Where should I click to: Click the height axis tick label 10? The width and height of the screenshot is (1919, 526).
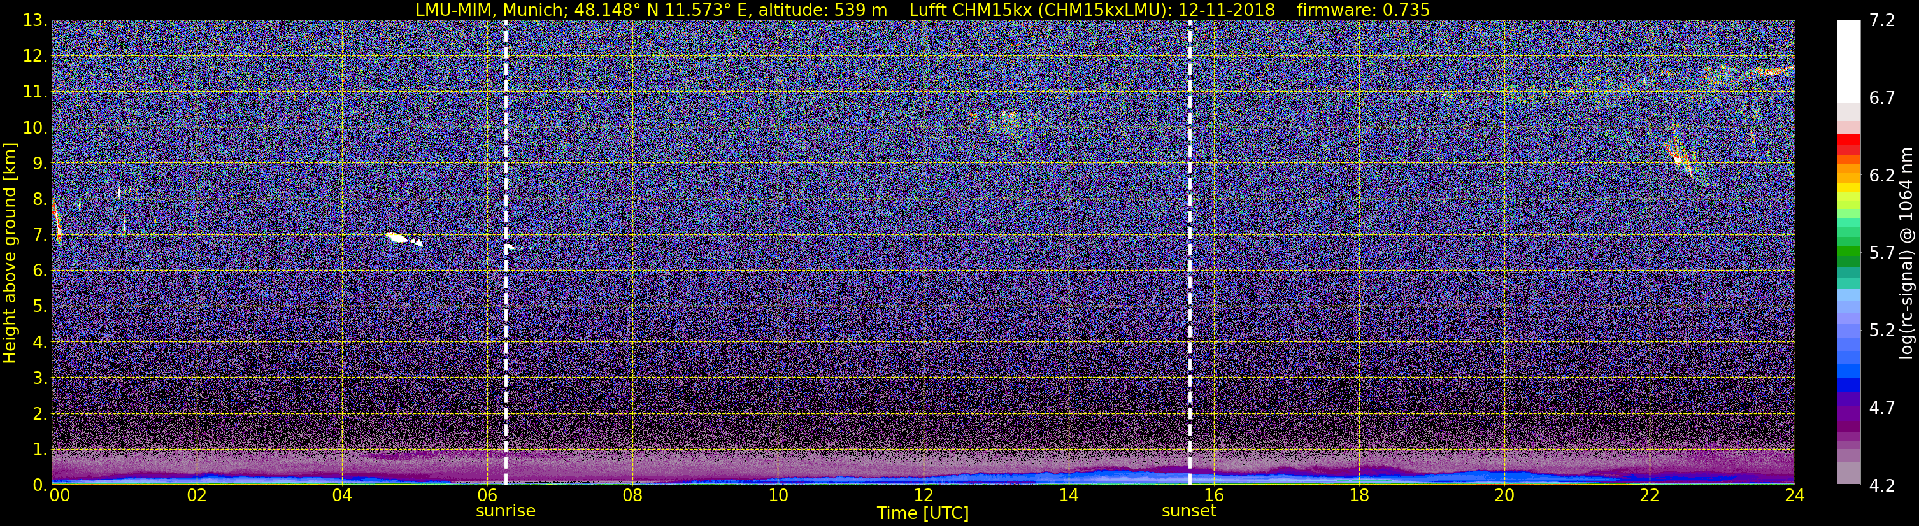click(35, 128)
